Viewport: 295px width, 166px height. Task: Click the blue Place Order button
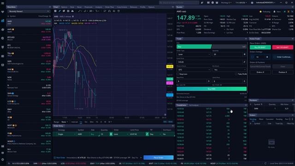point(159,158)
